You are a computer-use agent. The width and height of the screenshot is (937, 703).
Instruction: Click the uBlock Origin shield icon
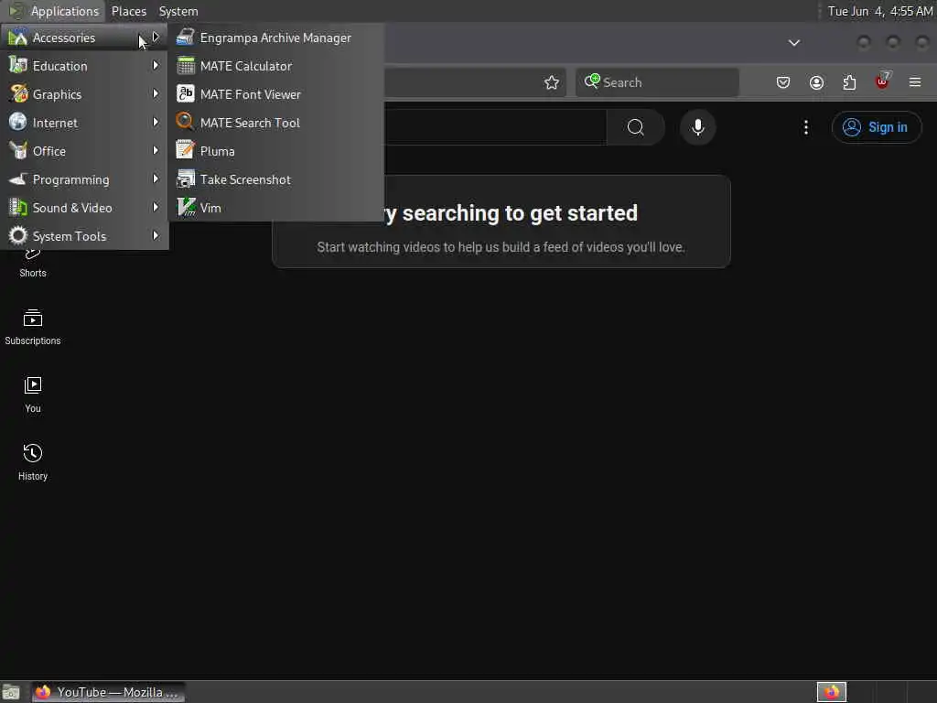(883, 81)
